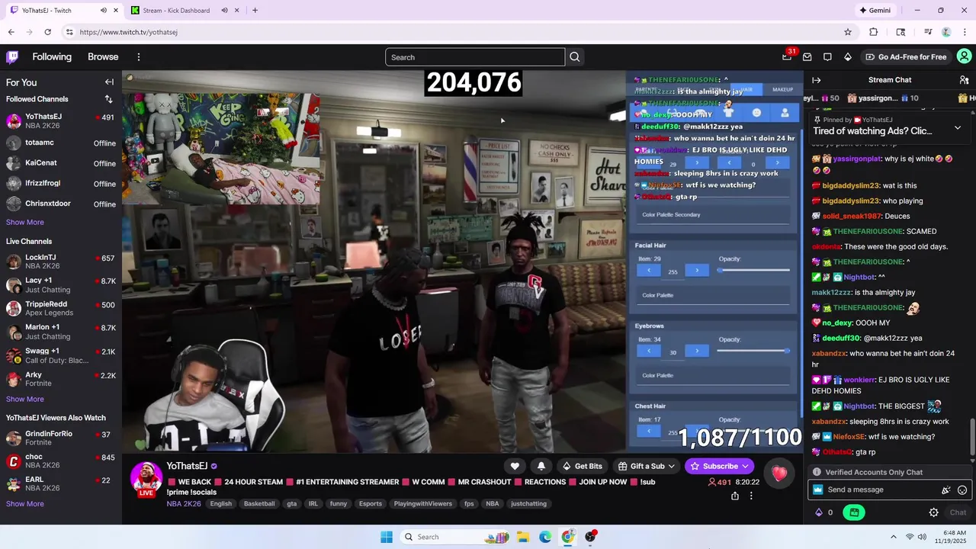976x549 pixels.
Task: Mute the Kick Dashboard tab audio
Action: tap(224, 11)
